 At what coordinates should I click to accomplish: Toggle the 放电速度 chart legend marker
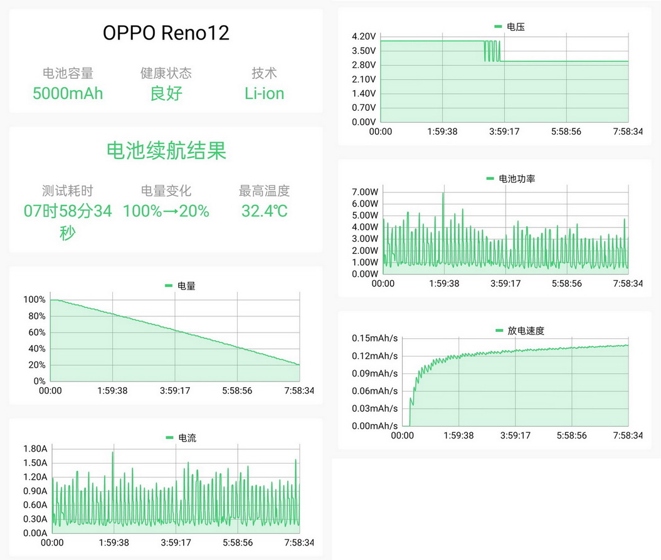499,331
